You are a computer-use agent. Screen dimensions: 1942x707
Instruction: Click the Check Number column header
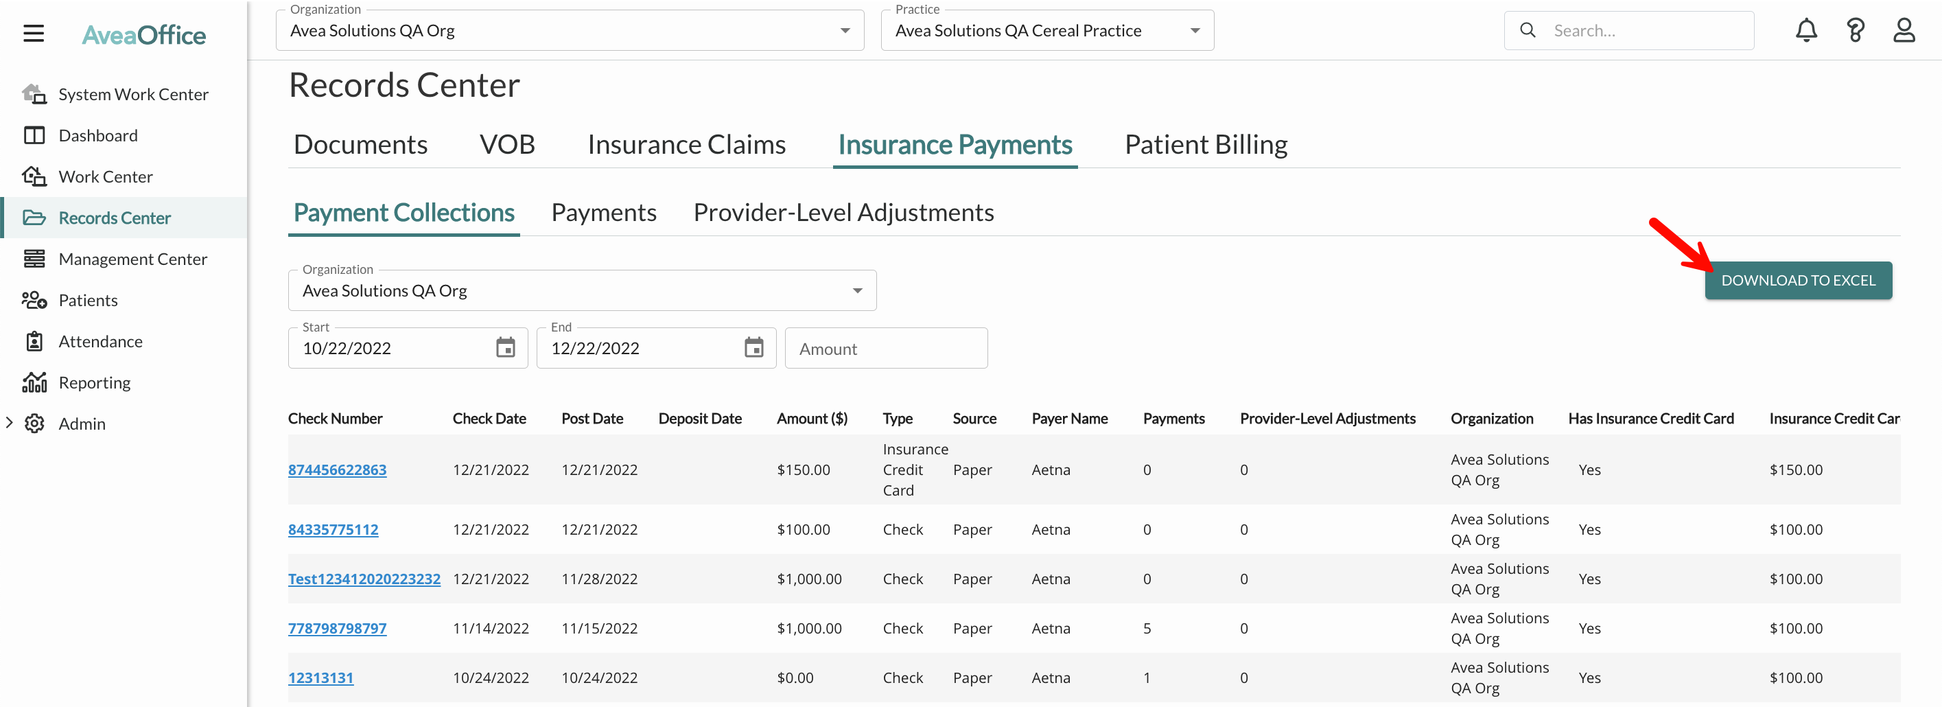335,418
